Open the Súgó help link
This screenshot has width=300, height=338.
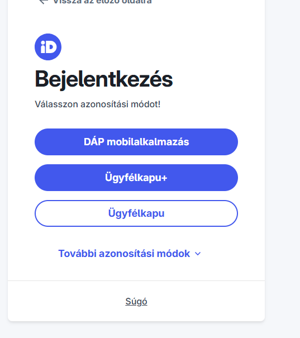pyautogui.click(x=136, y=301)
